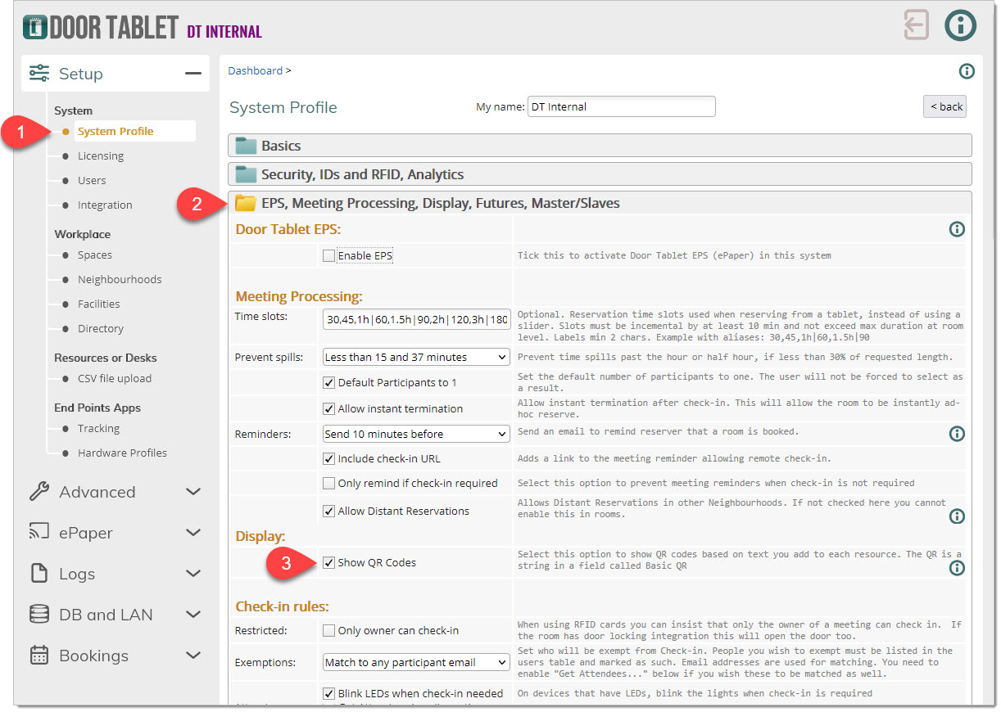Click Security, IDs and RFID folder icon
1001x712 pixels.
point(246,174)
